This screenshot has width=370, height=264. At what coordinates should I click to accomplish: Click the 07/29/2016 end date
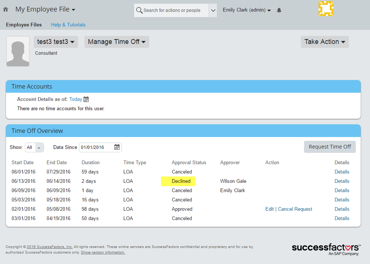click(58, 172)
